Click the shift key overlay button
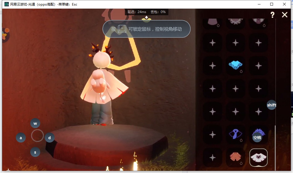 [x=272, y=105]
